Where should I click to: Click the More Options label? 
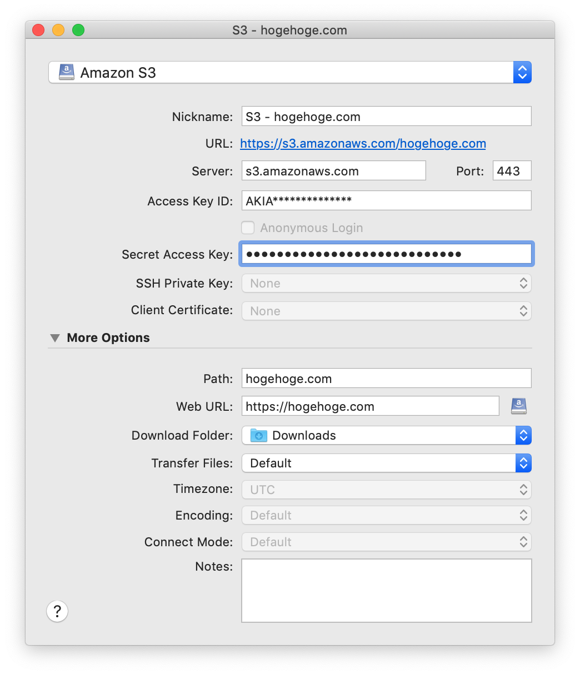pos(108,338)
